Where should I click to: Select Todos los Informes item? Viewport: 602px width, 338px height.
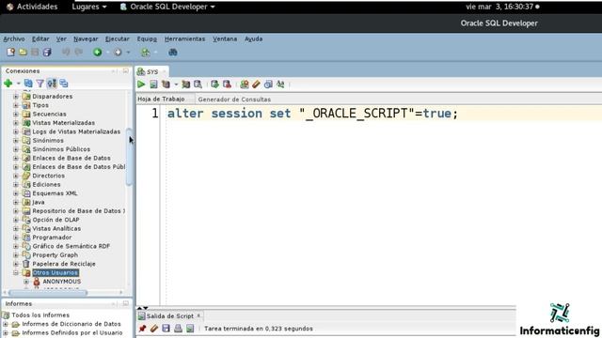(x=40, y=315)
